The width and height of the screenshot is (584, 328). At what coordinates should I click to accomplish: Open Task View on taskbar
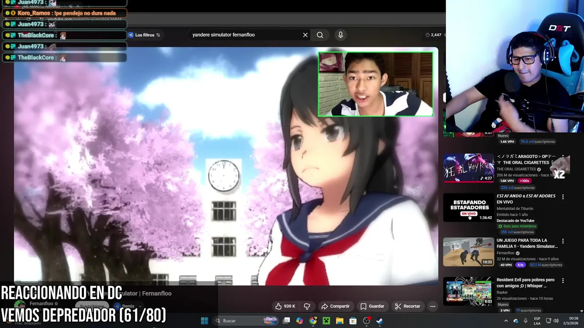pyautogui.click(x=286, y=321)
